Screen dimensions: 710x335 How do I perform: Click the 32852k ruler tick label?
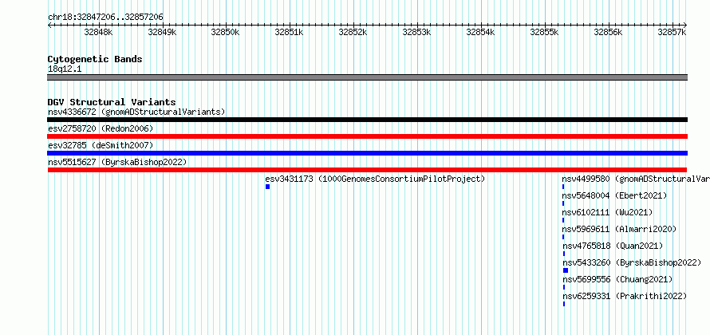pos(353,32)
